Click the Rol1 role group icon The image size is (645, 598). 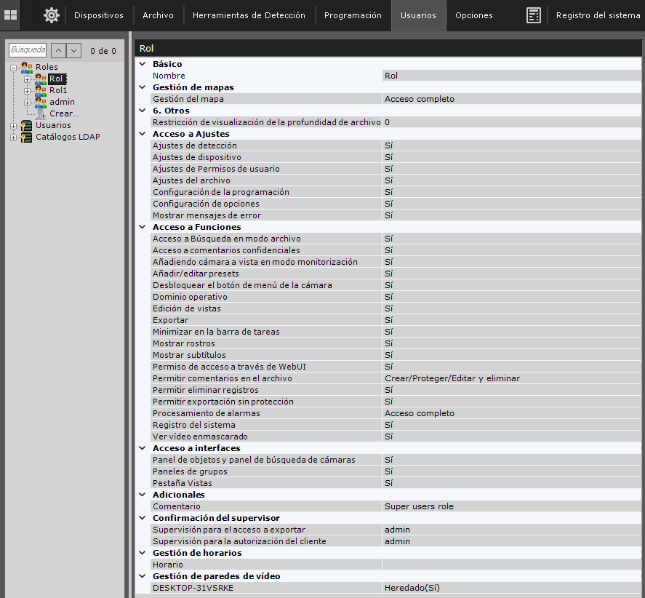(41, 90)
